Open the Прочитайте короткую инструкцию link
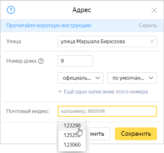 pyautogui.click(x=49, y=25)
